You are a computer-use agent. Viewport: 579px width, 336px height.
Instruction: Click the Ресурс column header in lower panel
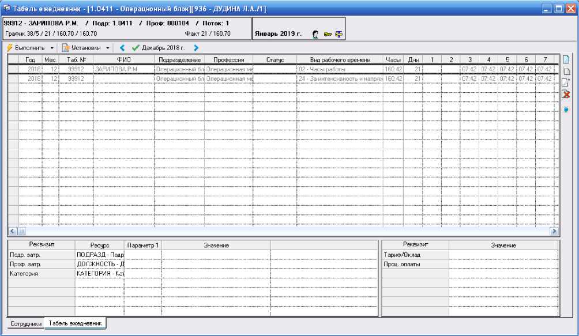100,246
